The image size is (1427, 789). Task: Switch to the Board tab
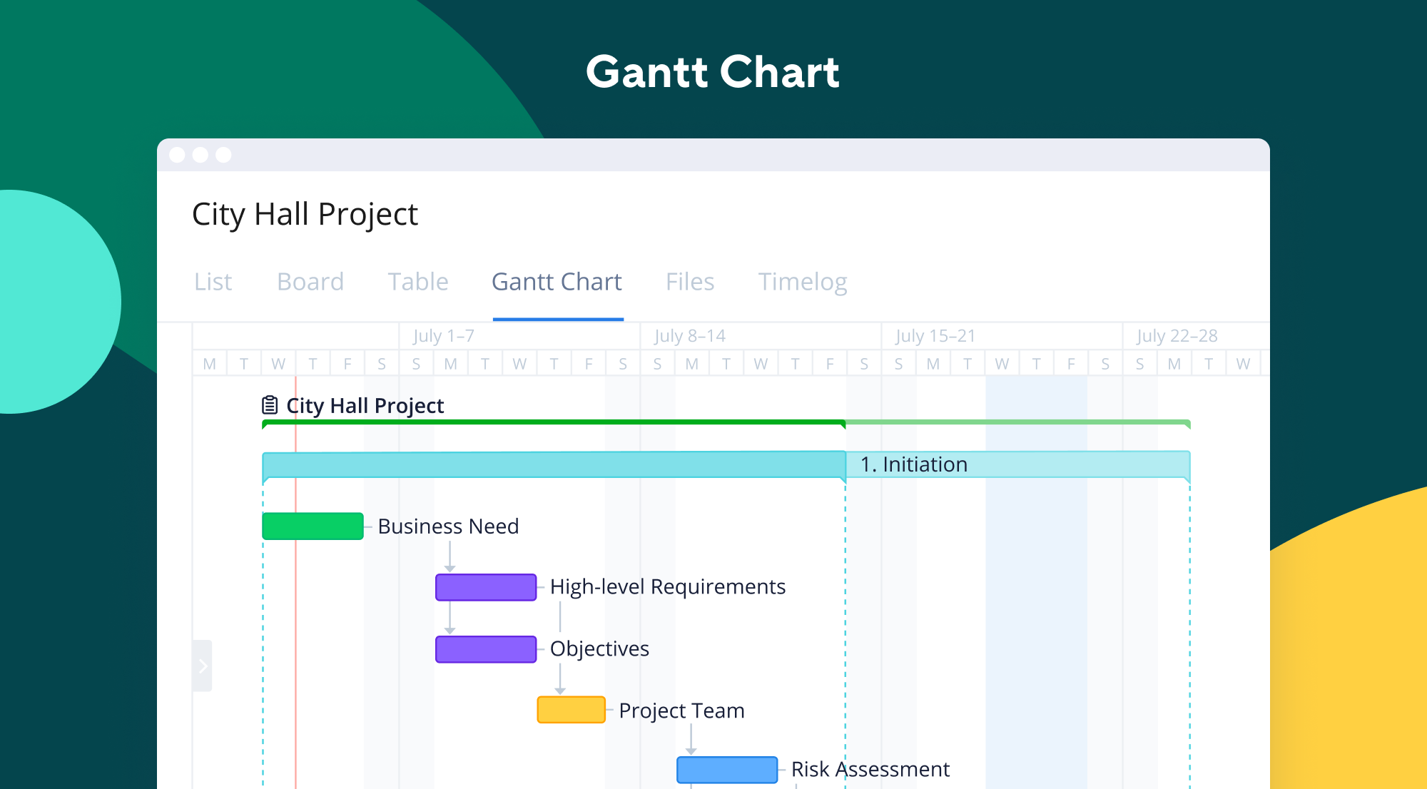tap(310, 282)
